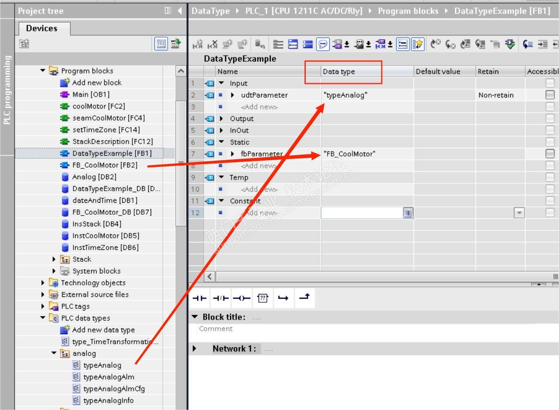The image size is (559, 410).
Task: Insert an empty box instruction
Action: (x=263, y=298)
